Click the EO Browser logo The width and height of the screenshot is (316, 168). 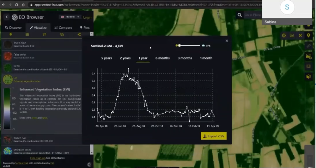(x=28, y=17)
